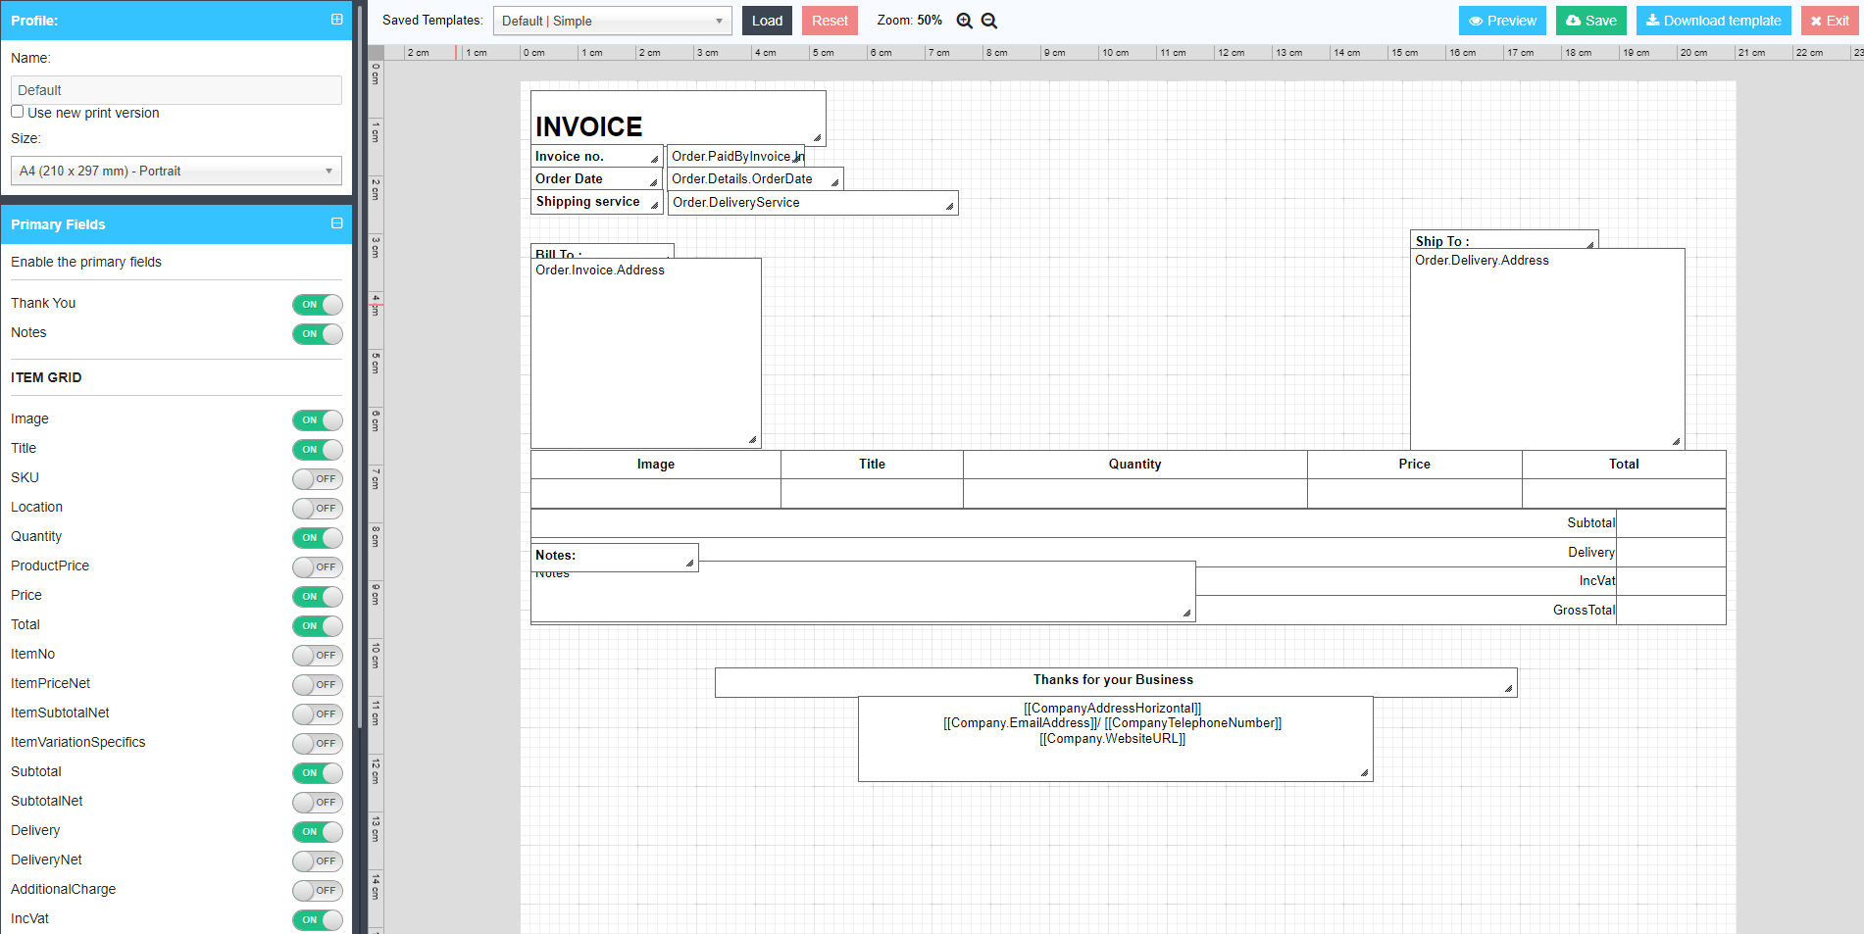Turn off the Quantity column switch

(x=318, y=538)
